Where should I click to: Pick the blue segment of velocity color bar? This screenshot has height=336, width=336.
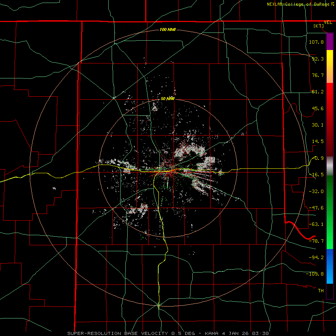330,266
